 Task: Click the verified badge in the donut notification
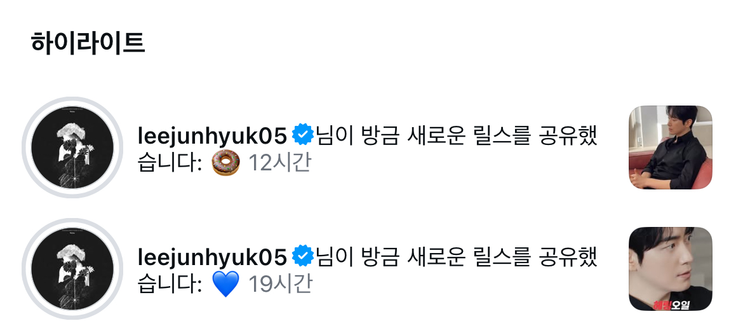(303, 135)
